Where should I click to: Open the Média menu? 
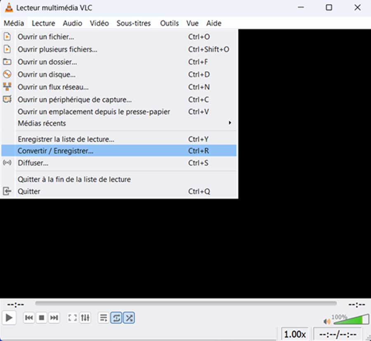pos(14,23)
